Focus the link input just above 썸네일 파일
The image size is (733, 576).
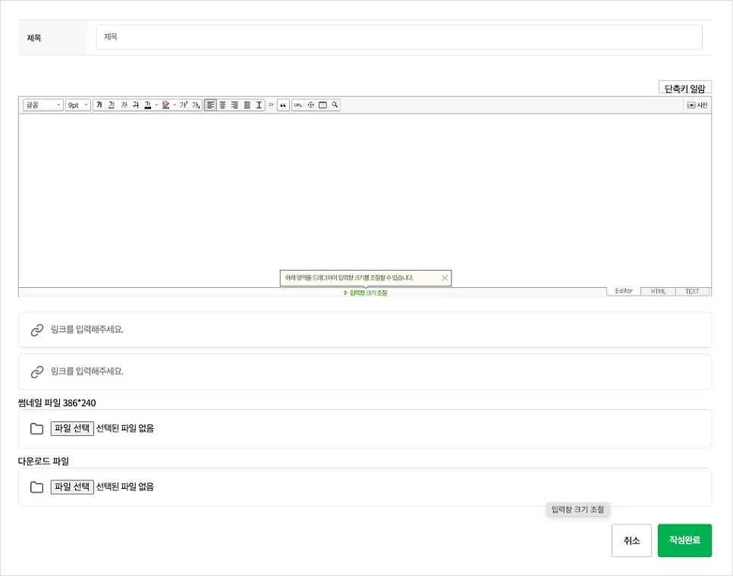pos(365,372)
